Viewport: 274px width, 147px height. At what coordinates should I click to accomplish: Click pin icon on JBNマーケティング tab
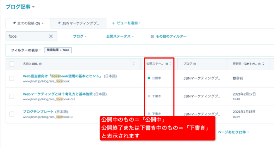click(59, 23)
